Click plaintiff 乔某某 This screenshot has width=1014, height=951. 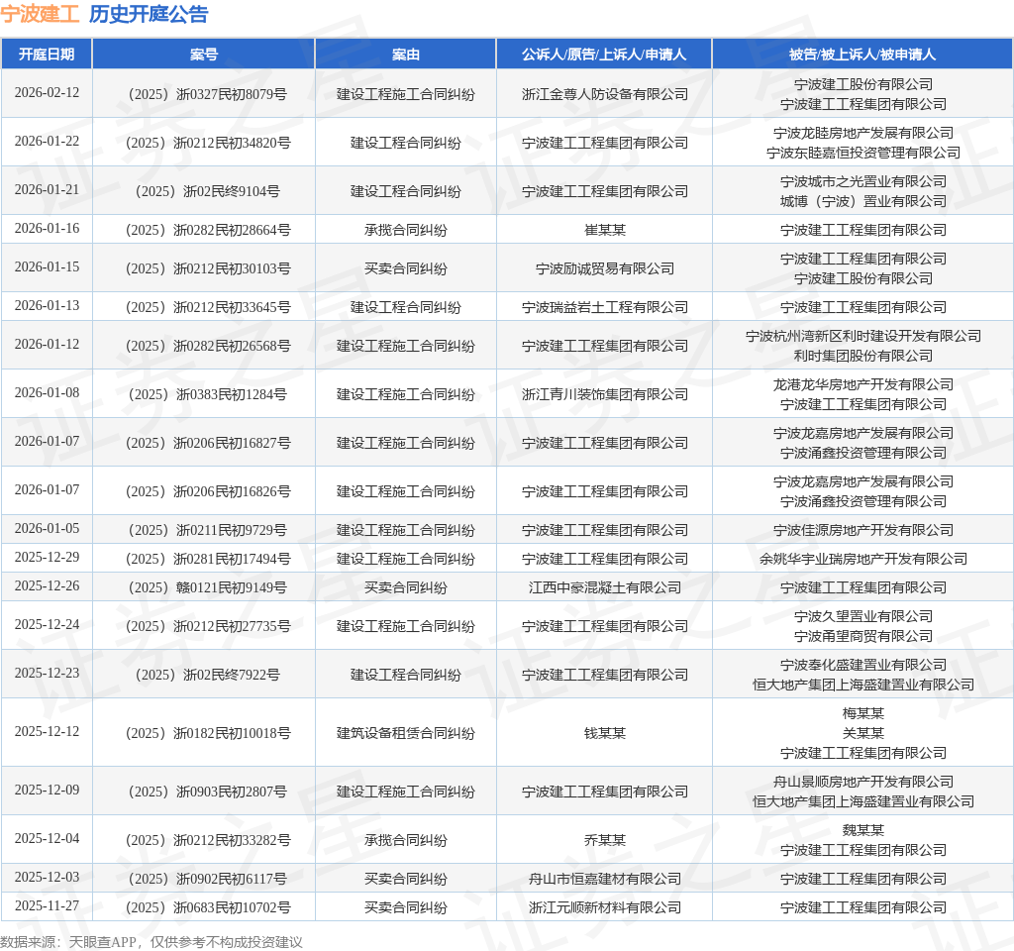point(605,840)
